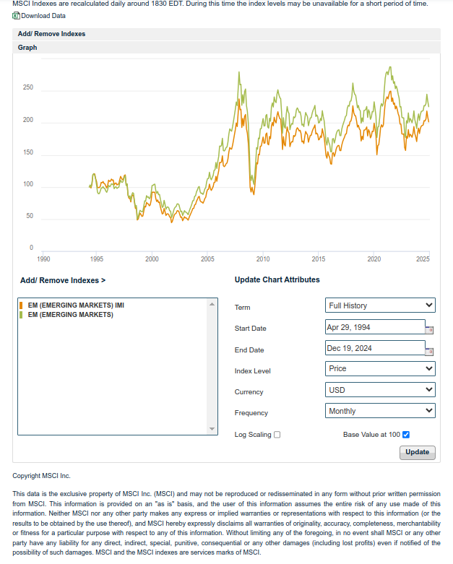Select the Add/ Remove Indexes header tab

point(51,34)
